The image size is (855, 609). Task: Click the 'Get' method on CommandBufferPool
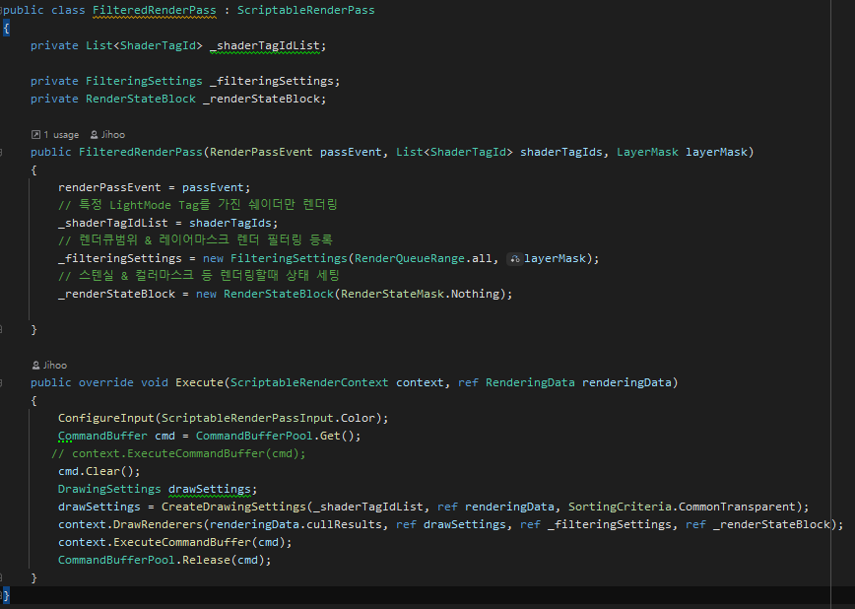click(330, 436)
